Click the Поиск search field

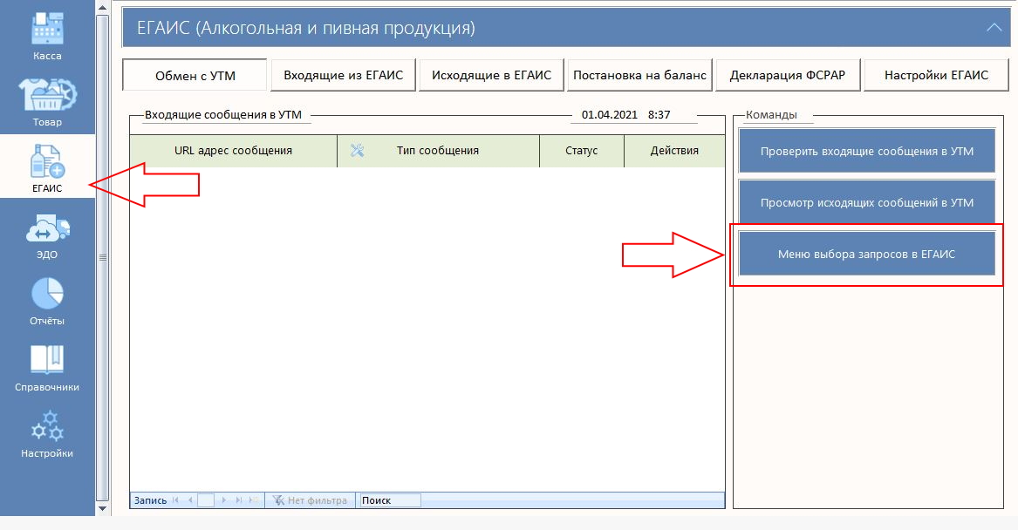coord(389,500)
